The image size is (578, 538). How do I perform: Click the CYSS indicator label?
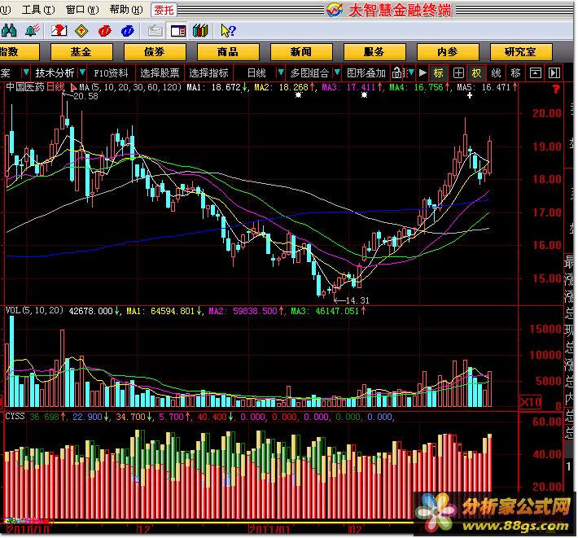pyautogui.click(x=15, y=417)
